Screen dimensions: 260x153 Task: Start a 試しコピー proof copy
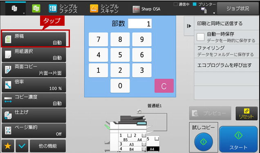click(204, 142)
